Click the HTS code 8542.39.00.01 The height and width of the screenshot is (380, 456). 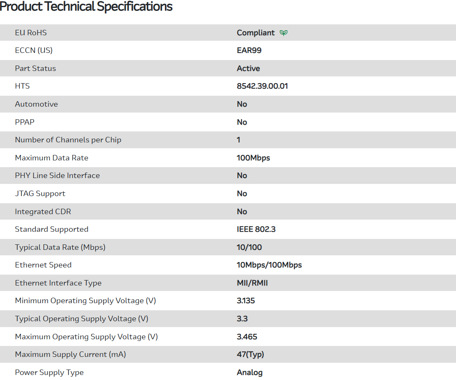[x=262, y=86]
